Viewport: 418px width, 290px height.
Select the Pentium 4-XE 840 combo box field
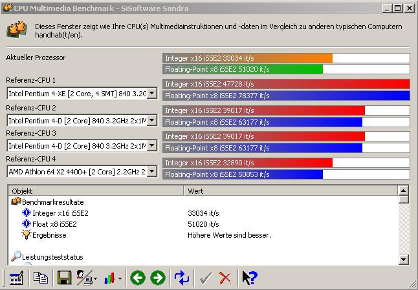(x=82, y=94)
